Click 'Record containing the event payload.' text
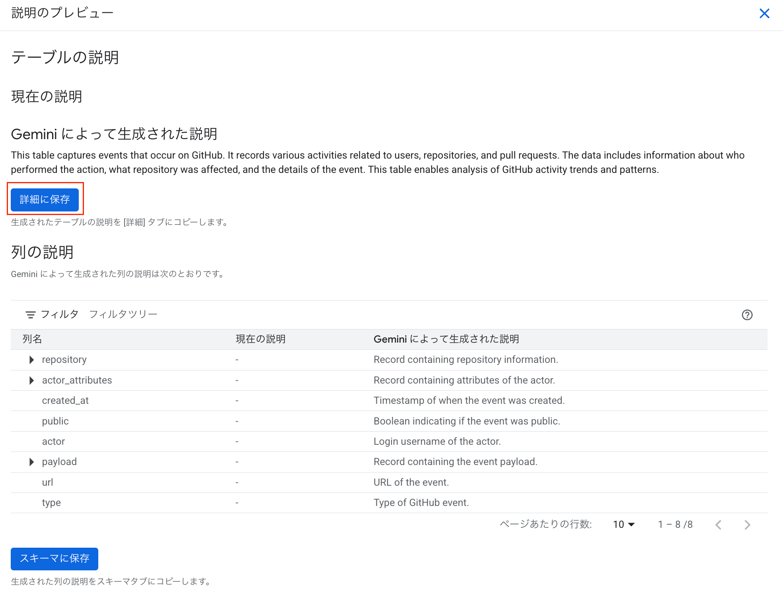The width and height of the screenshot is (783, 593). 456,462
